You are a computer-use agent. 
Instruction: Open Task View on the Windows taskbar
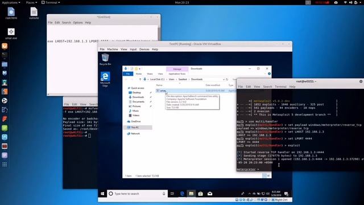point(172,194)
